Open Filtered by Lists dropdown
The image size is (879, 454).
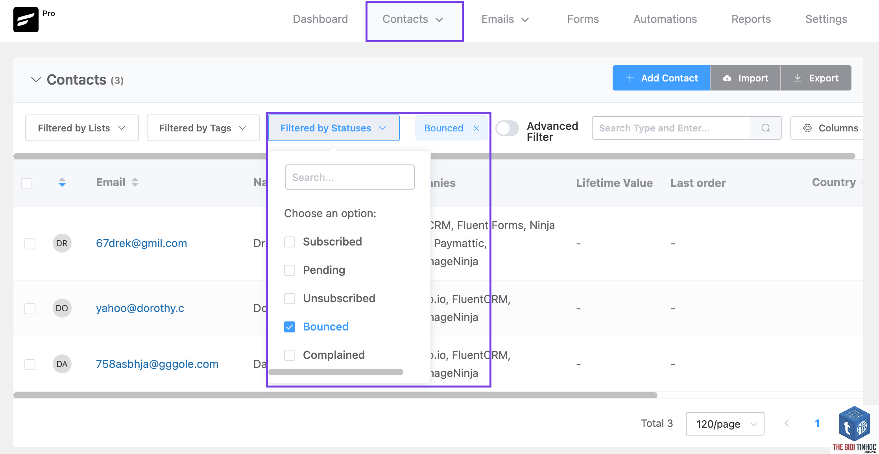click(x=82, y=128)
